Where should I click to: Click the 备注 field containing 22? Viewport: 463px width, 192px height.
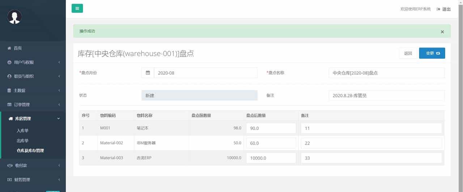pos(371,143)
